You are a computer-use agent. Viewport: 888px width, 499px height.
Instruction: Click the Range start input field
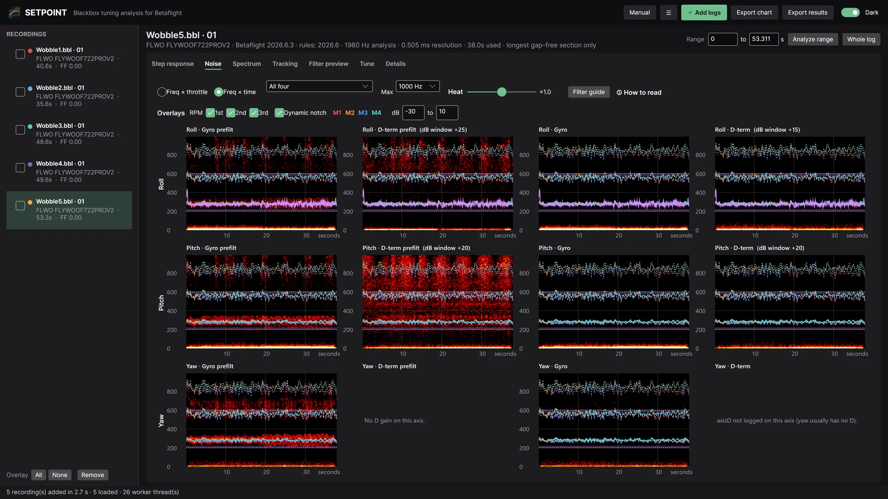(722, 39)
